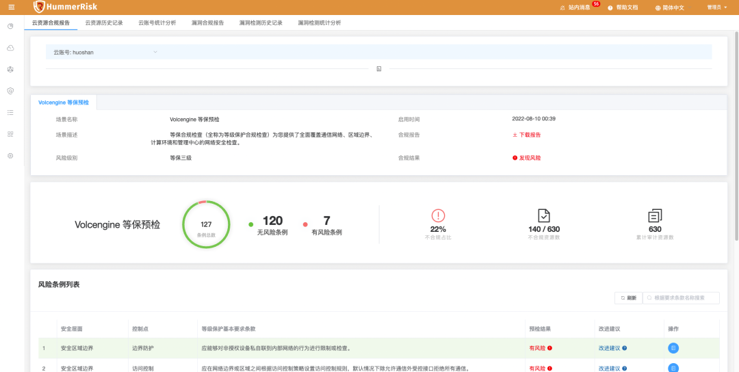This screenshot has height=372, width=739.
Task: Click row 2 有风险 result text
Action: tap(537, 368)
